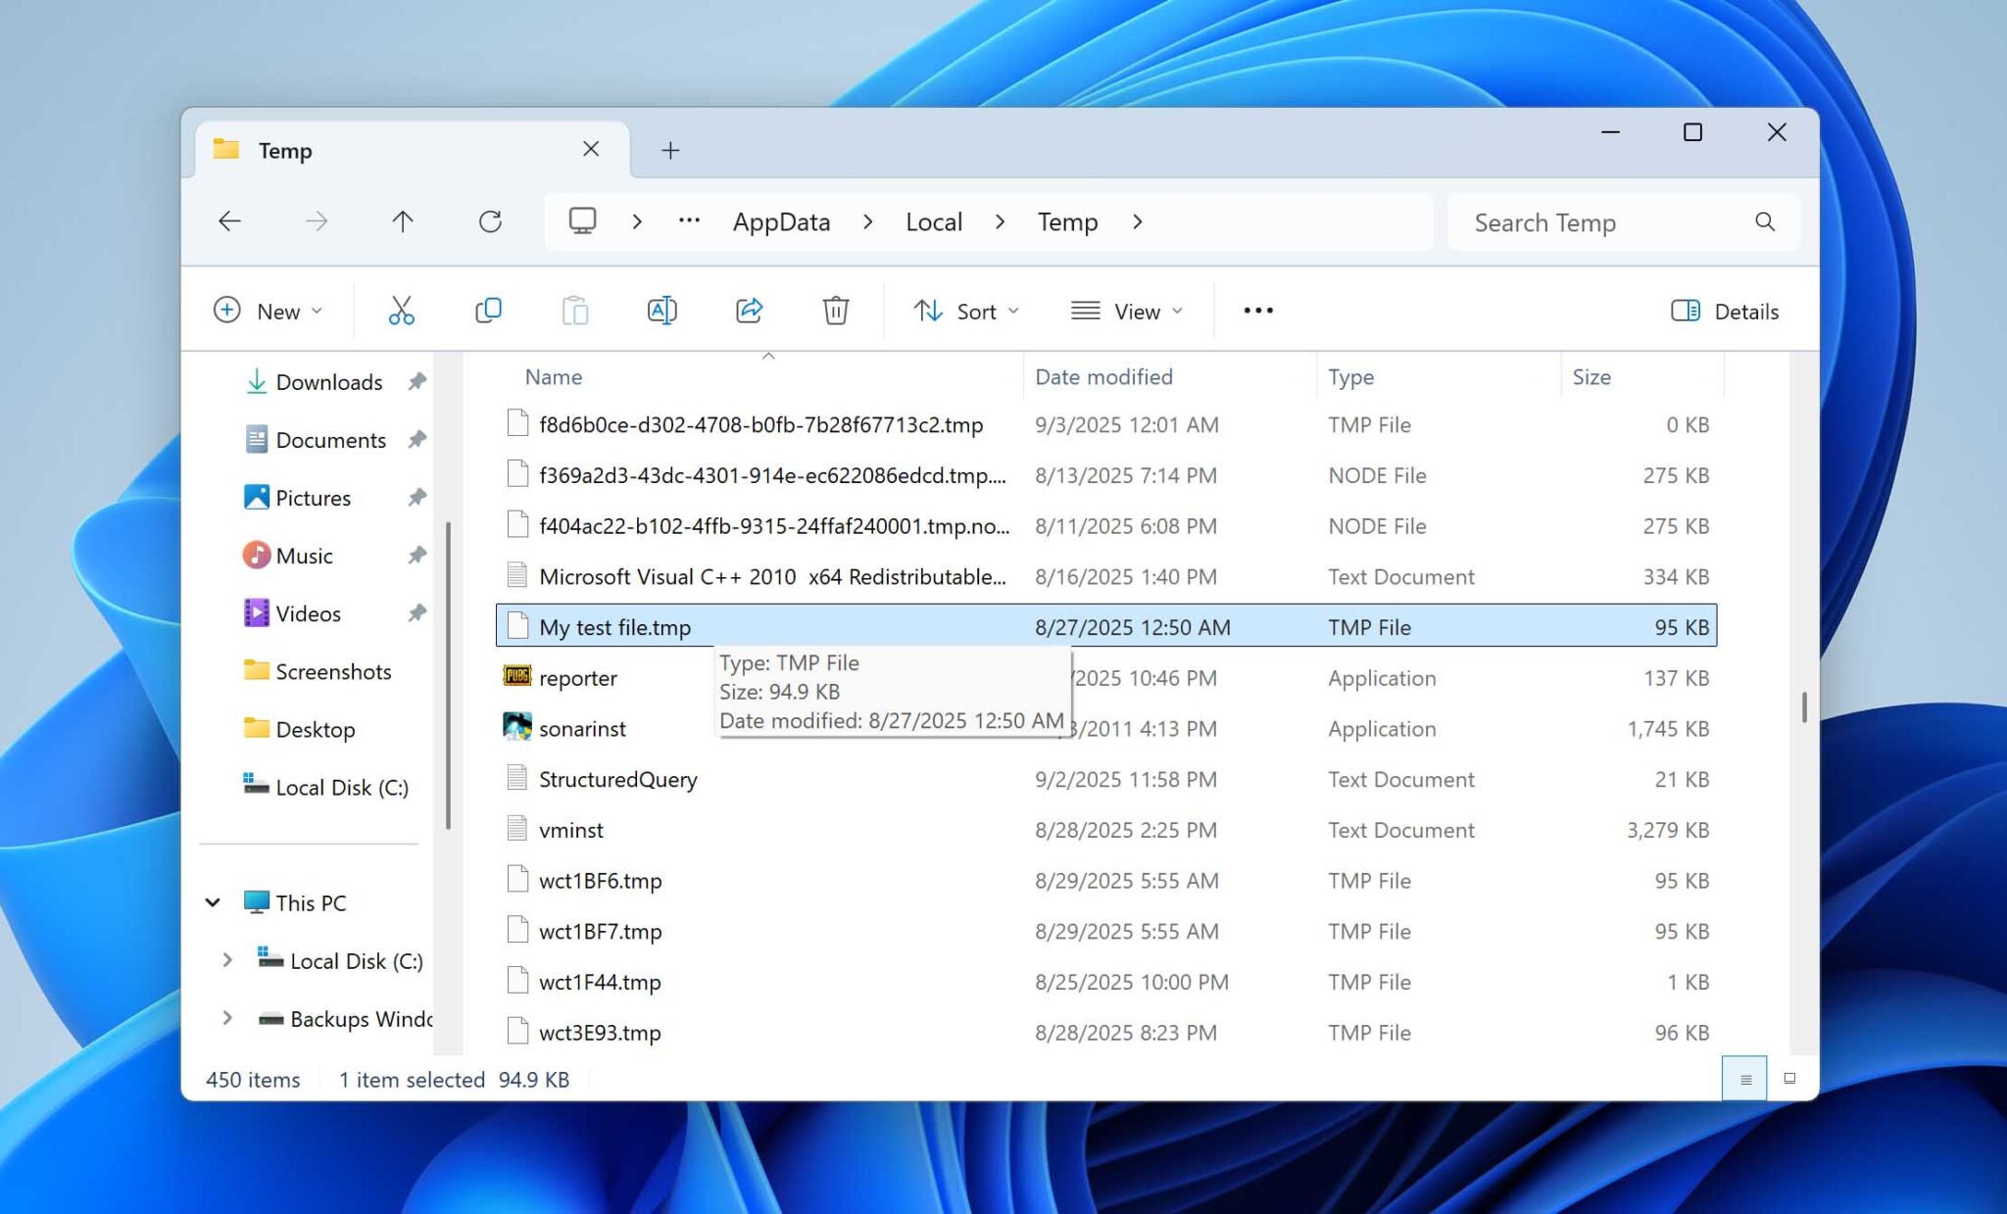Rename the selected file using the Rename icon

pyautogui.click(x=661, y=311)
